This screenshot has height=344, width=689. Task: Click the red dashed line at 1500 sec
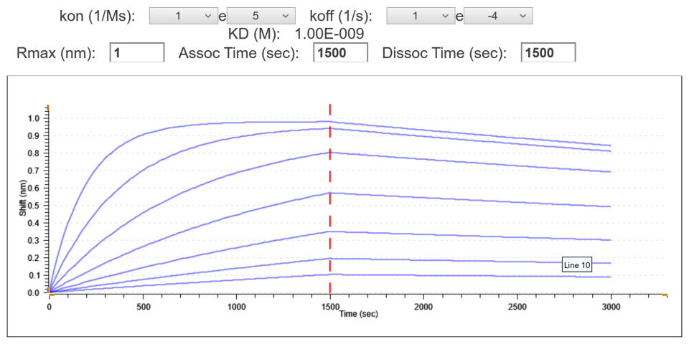coord(330,201)
